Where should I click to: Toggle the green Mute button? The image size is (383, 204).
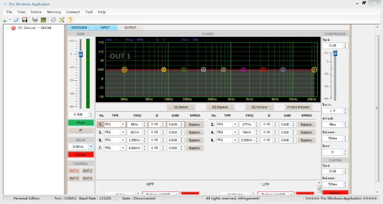click(80, 122)
